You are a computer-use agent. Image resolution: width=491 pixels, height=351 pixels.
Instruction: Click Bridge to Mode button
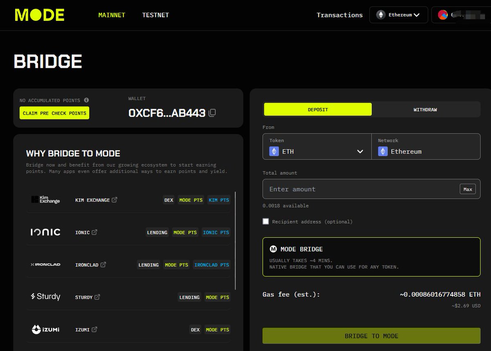tap(372, 336)
